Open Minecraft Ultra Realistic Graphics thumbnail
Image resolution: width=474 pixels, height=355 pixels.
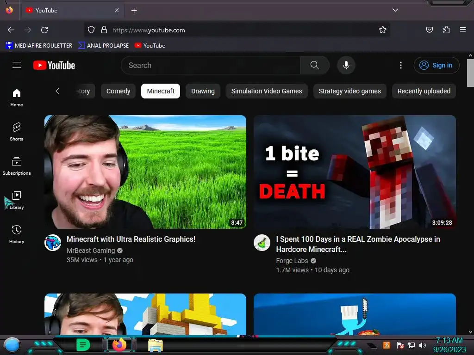pyautogui.click(x=145, y=172)
